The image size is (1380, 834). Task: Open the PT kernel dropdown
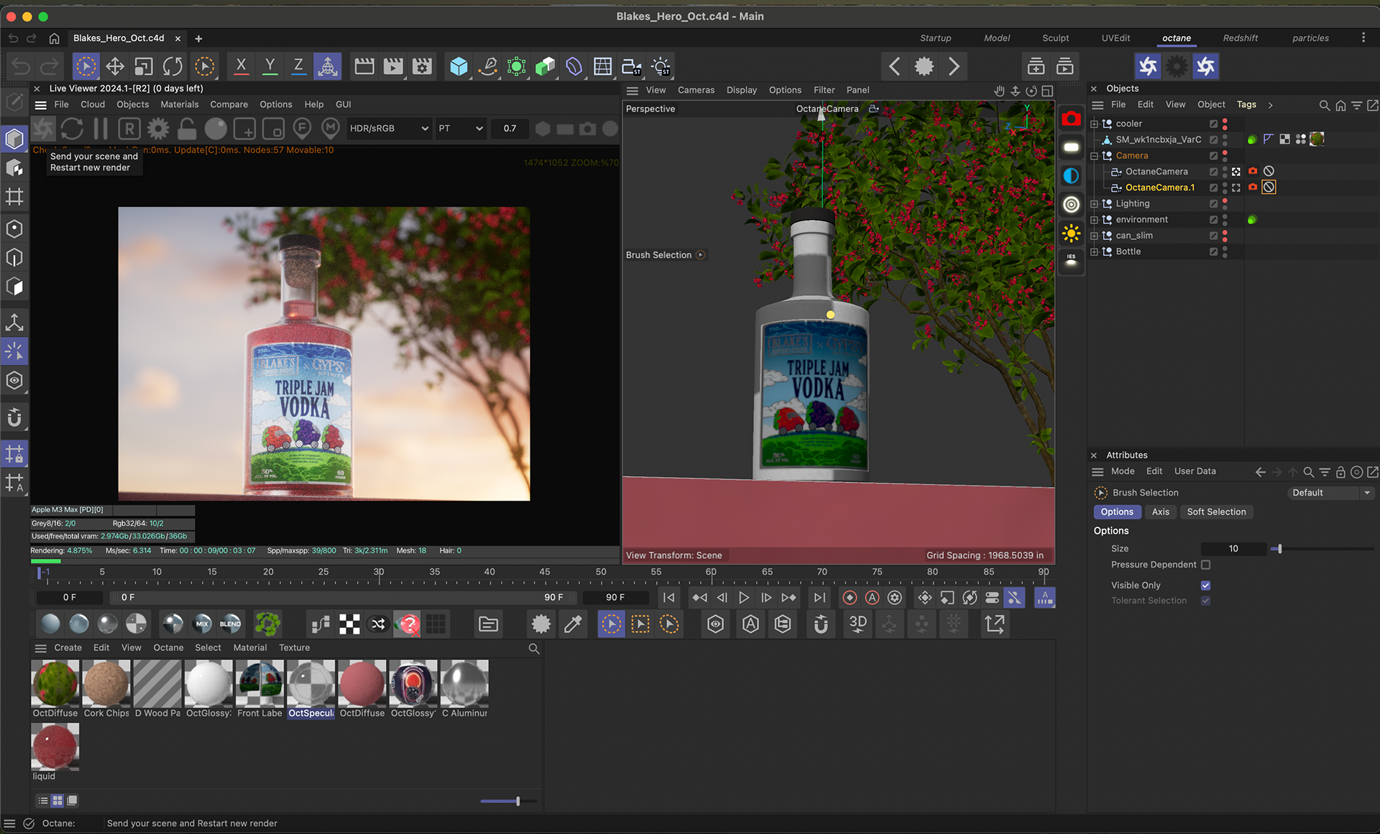pyautogui.click(x=460, y=129)
